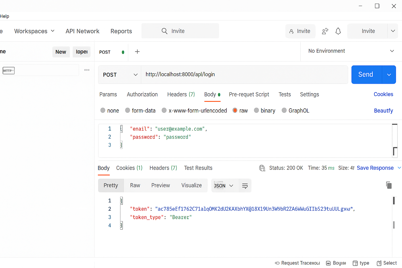
Task: Select the GraphQL body option
Action: 284,110
